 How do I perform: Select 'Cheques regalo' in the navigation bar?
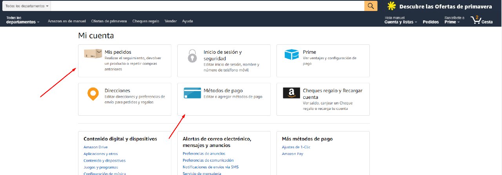coord(146,21)
